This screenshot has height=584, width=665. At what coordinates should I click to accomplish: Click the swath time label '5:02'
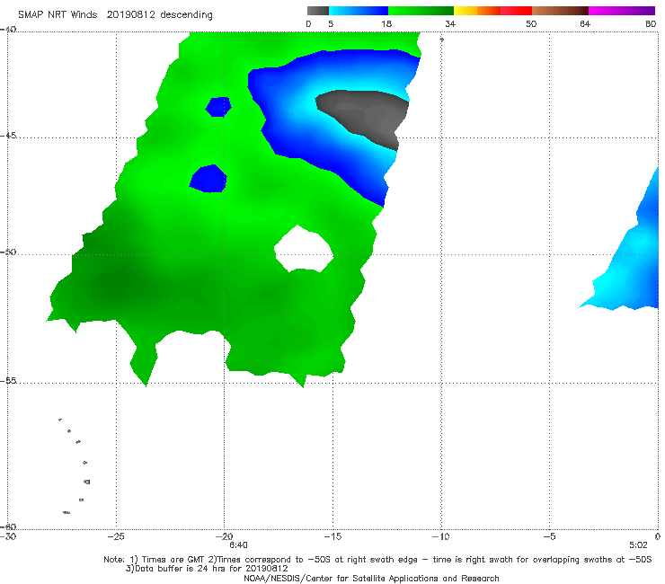pyautogui.click(x=638, y=545)
